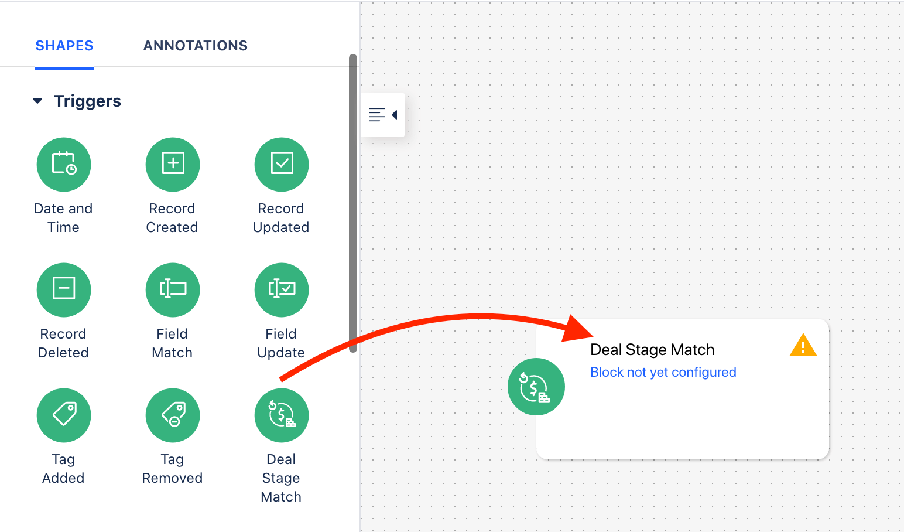Image resolution: width=904 pixels, height=532 pixels.
Task: Pick the Field Match trigger icon
Action: [x=173, y=290]
